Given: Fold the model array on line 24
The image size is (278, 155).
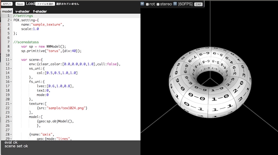Looking at the screenshot, I should [11, 117].
